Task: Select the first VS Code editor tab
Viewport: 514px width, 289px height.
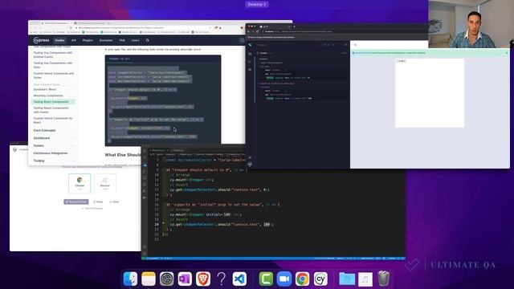Action: pyautogui.click(x=159, y=150)
